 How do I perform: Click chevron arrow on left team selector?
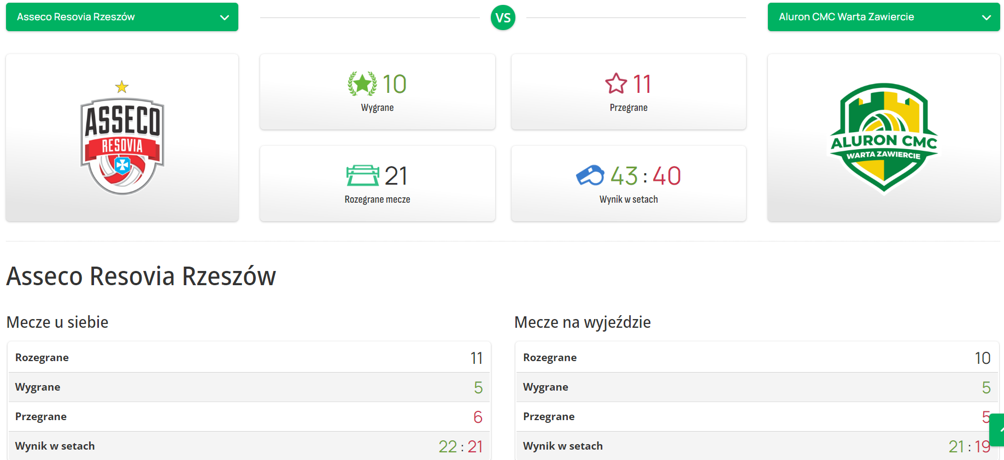(x=224, y=17)
